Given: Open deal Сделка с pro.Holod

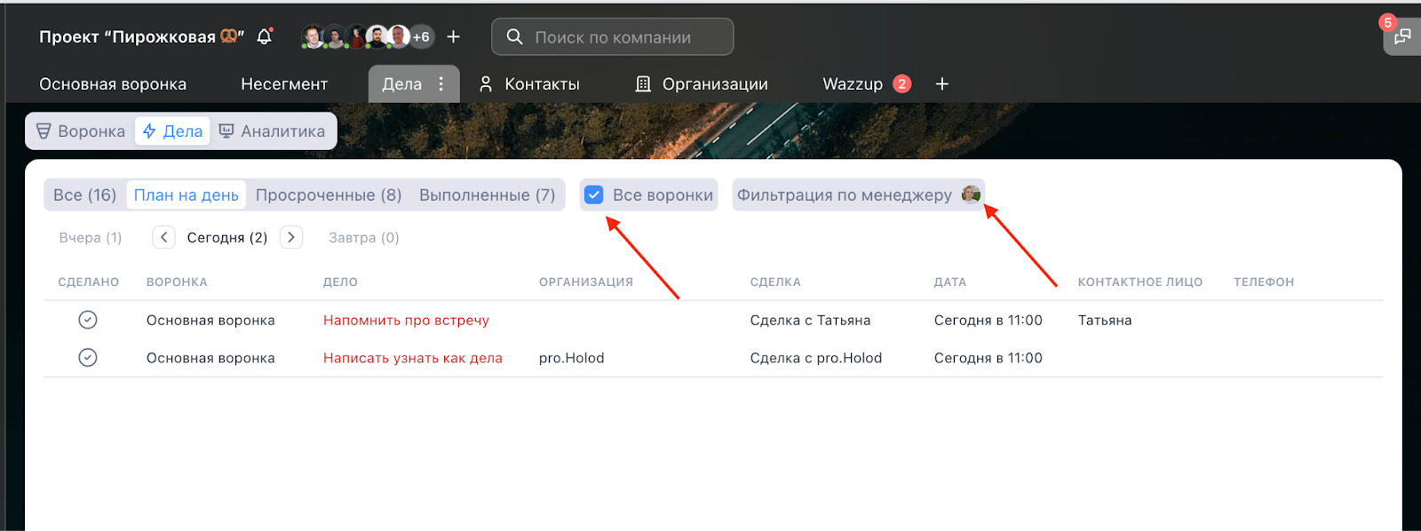Looking at the screenshot, I should pos(815,358).
